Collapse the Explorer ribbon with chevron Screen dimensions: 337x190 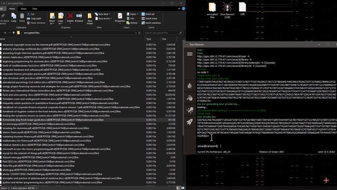click(x=179, y=8)
